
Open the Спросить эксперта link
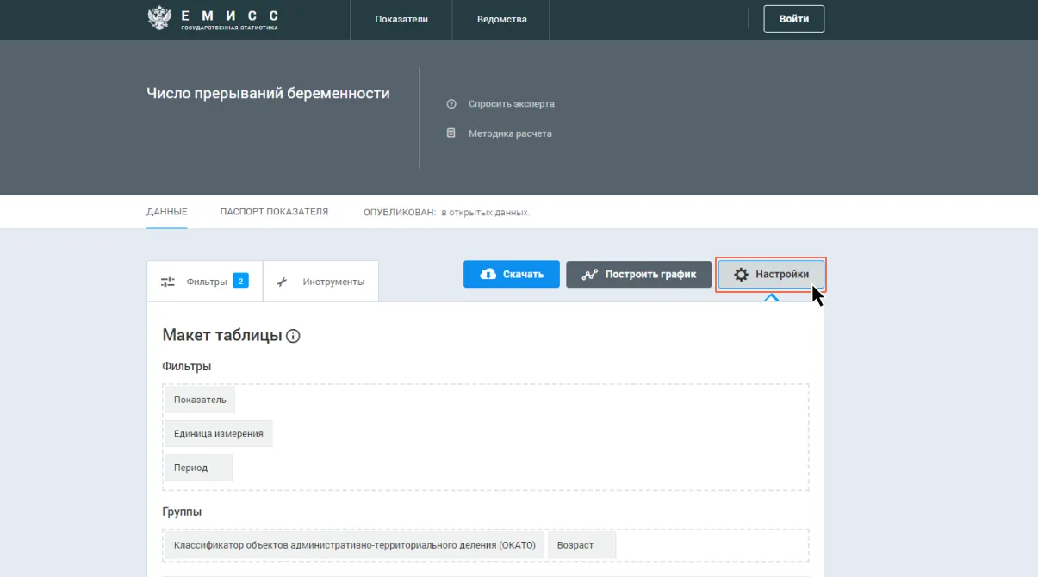[x=511, y=104]
